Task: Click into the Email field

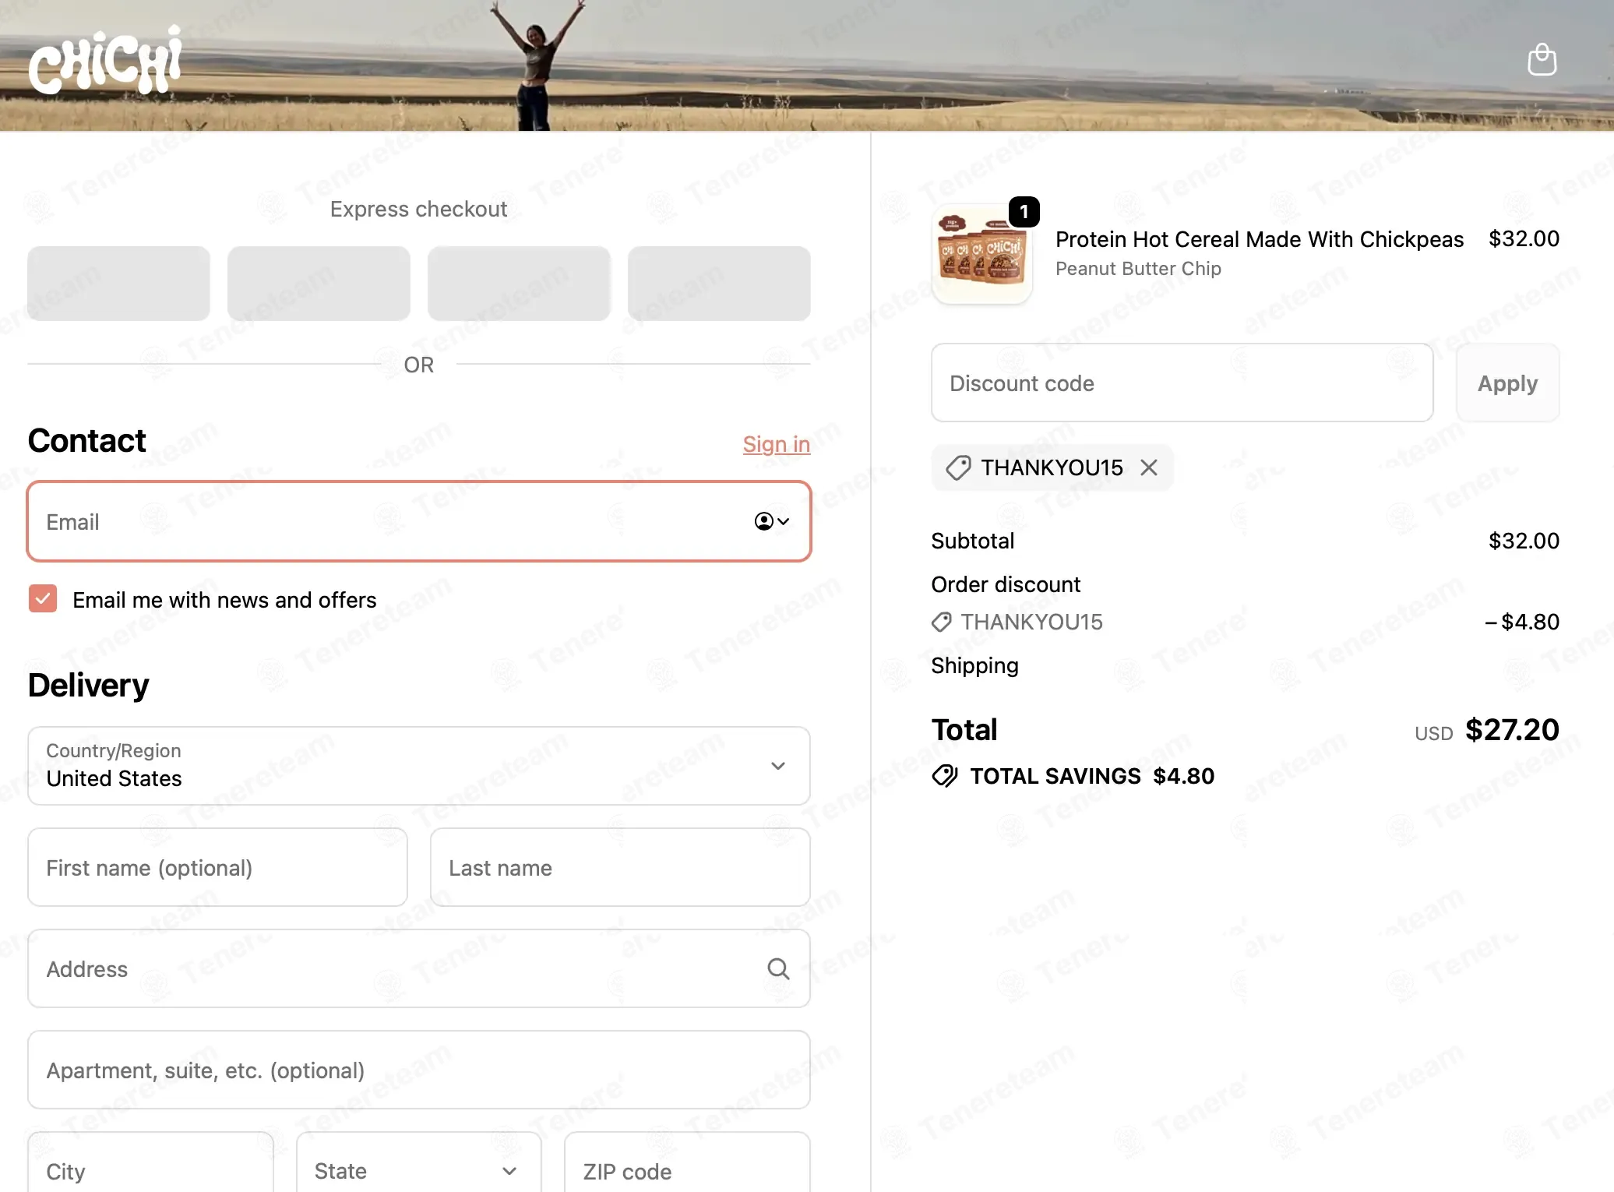Action: 419,521
